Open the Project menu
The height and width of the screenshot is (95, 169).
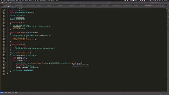tap(31, 1)
